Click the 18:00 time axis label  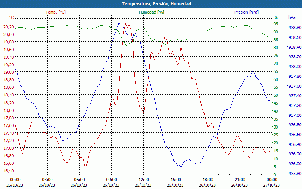[x=208, y=180]
